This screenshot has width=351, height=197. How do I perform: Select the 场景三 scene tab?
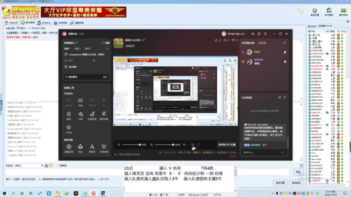point(88,49)
